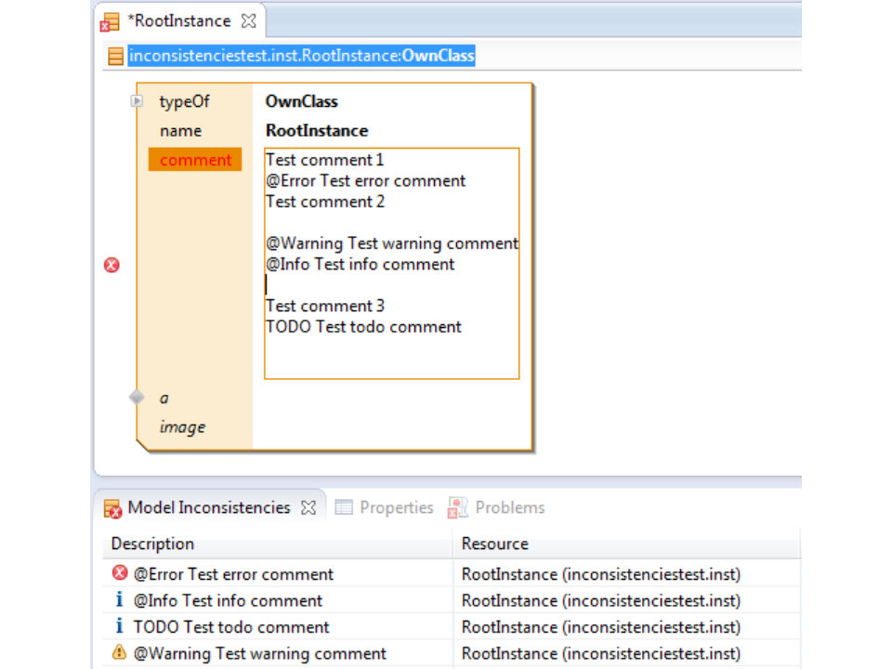892x669 pixels.
Task: Click the info icon beside TODO Test todo comment
Action: (119, 627)
